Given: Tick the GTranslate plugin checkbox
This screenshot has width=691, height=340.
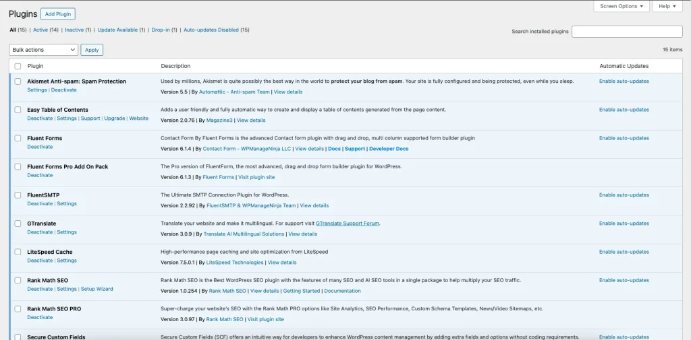Looking at the screenshot, I should point(18,224).
